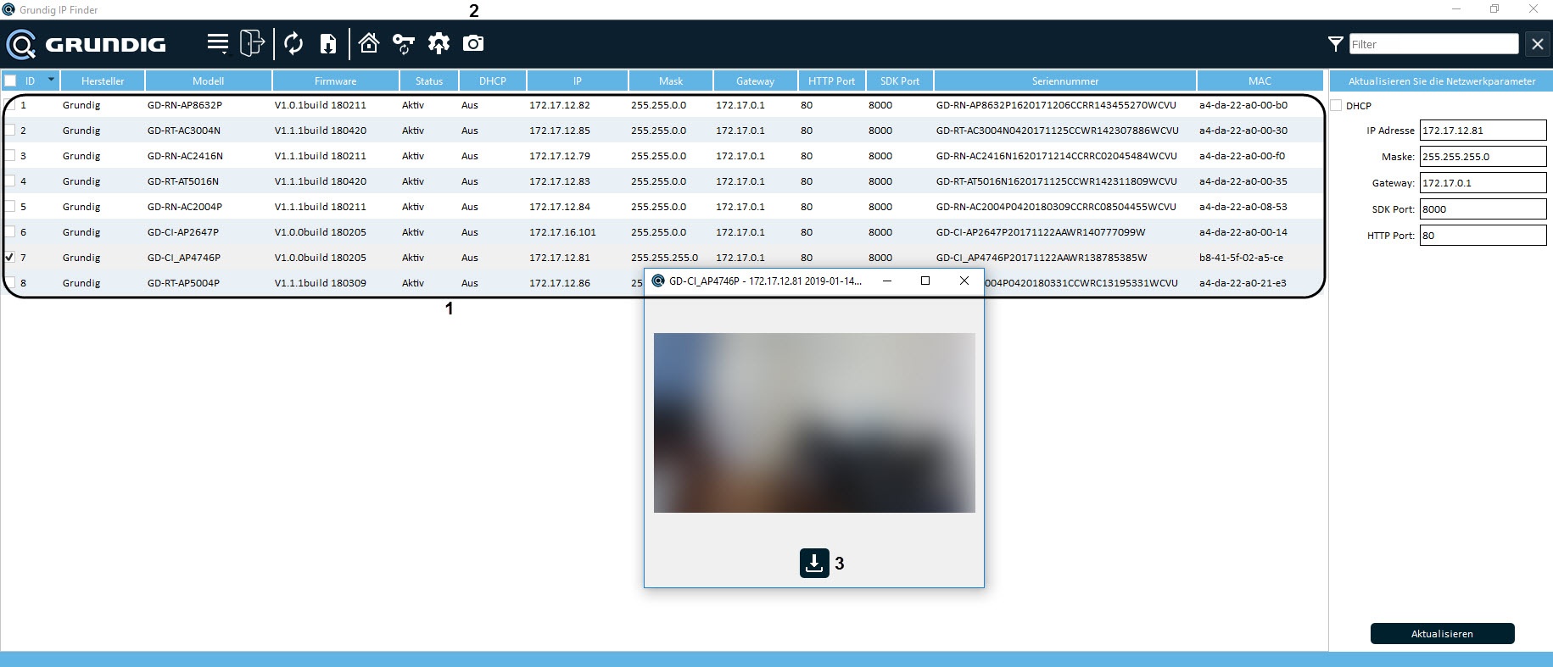This screenshot has width=1553, height=667.
Task: Click the blurred camera preview image
Action: pos(814,422)
